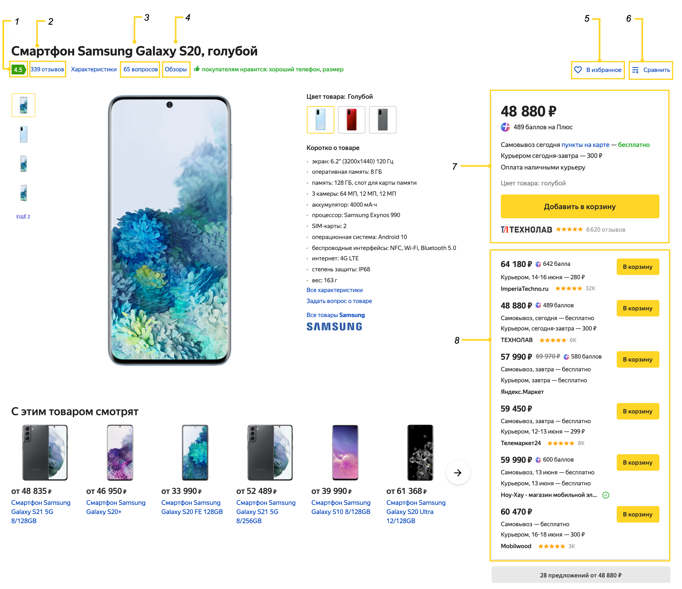
Task: Expand all 28 предложений offers
Action: [x=581, y=575]
